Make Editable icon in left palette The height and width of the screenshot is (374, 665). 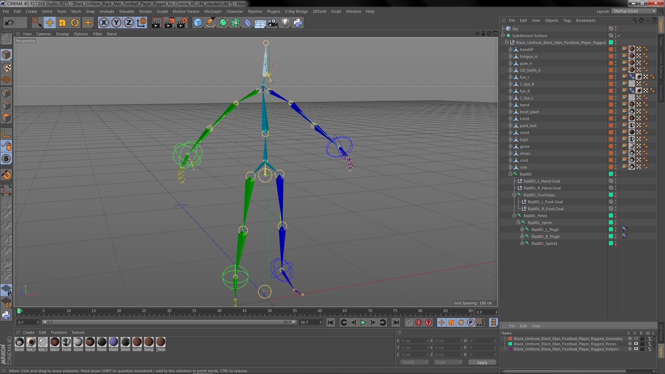tap(6, 39)
